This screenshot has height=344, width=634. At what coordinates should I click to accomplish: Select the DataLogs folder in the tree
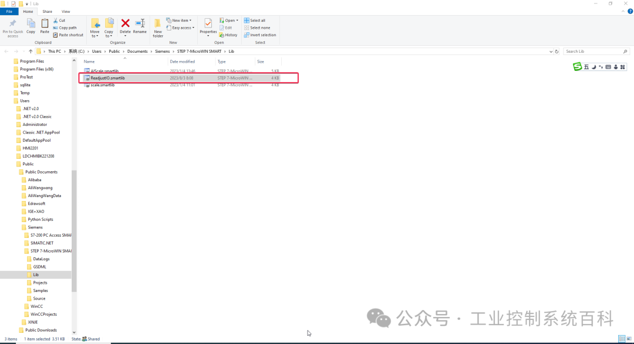[41, 259]
